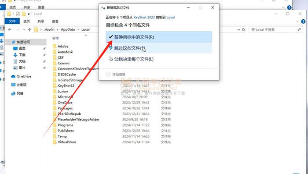Click AppData in the address path
This screenshot has width=308, height=174.
68,29
